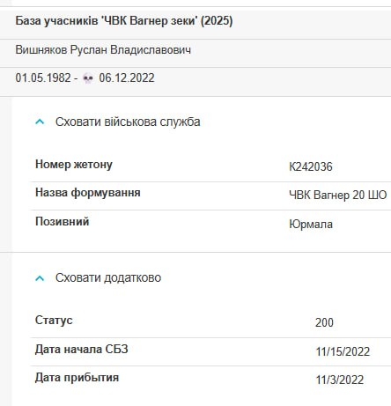
Task: Select token number K242036 value
Action: point(311,166)
